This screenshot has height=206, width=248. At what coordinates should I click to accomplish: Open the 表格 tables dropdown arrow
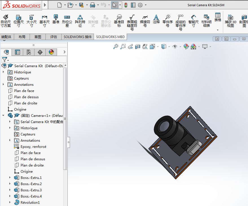218,30
